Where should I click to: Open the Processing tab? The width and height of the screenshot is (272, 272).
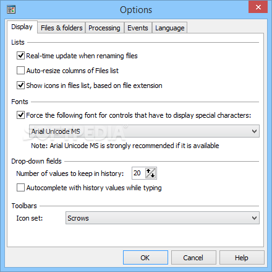tap(104, 28)
